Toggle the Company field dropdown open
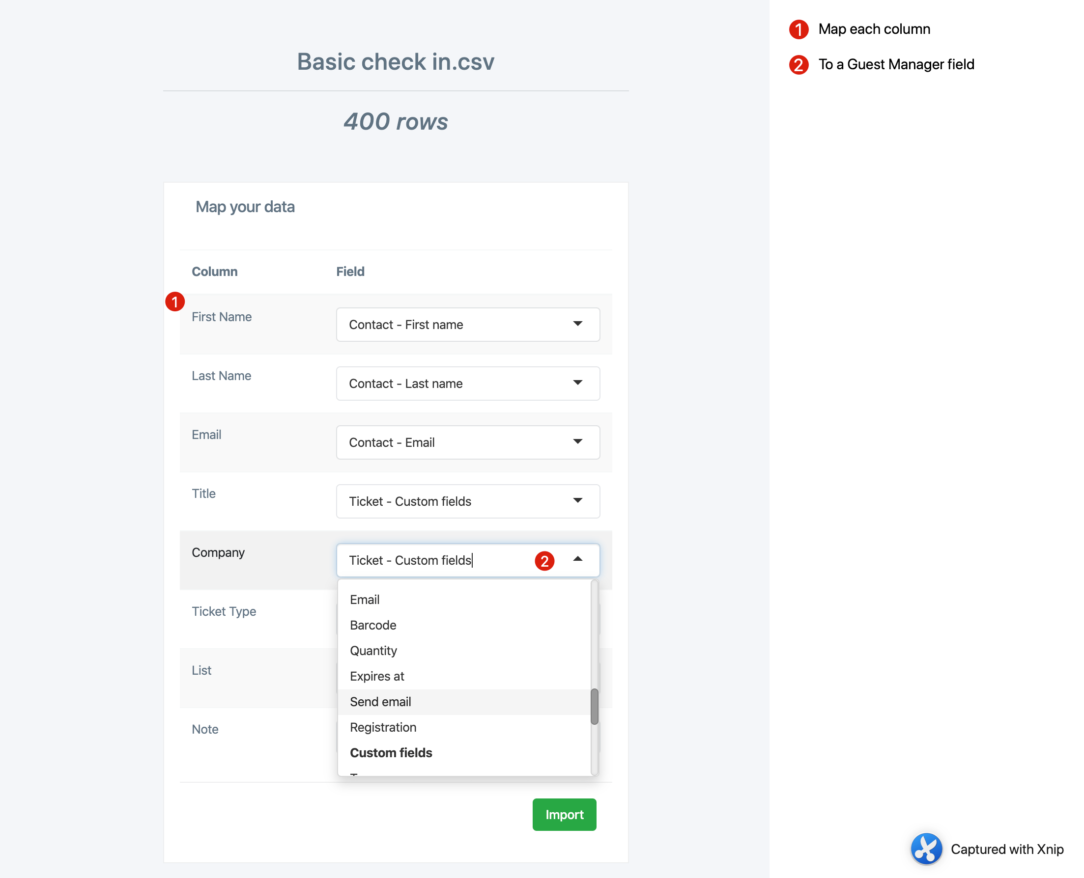Screen dimensions: 1084x878 pyautogui.click(x=578, y=560)
